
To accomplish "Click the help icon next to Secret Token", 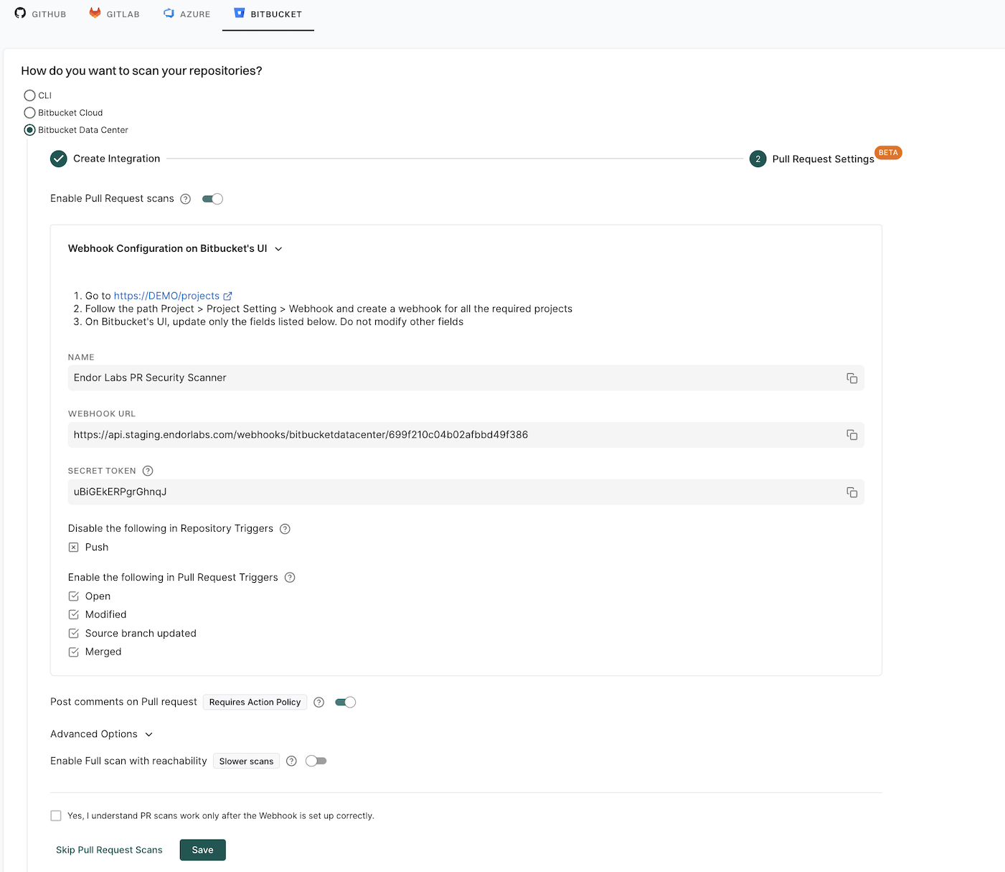I will point(147,471).
